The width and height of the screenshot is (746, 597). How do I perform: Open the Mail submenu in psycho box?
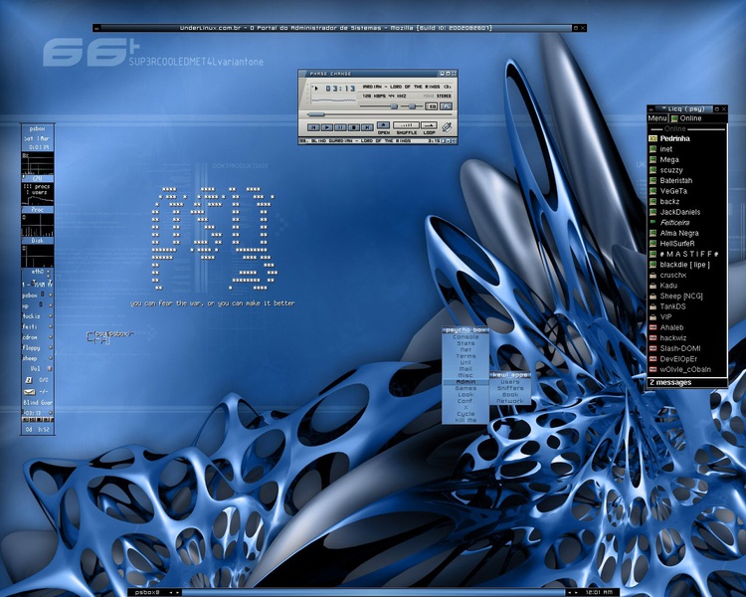tap(466, 369)
